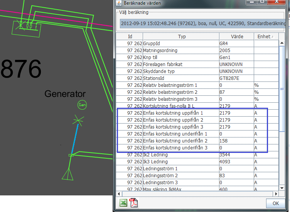Select the Enfas kortslutning underifrån 2 row
Screen dimensions: 290x212
tap(197, 141)
